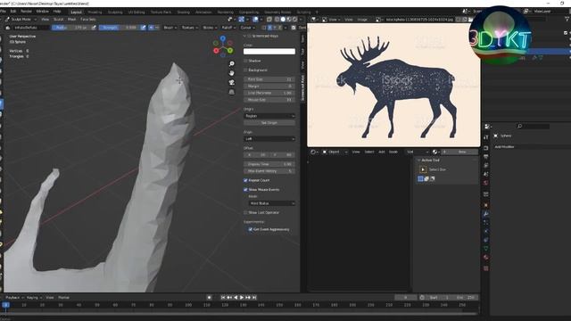Screen dimensions: 571x321
Task: Open the Sculpt Mode dropdown
Action: pyautogui.click(x=21, y=20)
